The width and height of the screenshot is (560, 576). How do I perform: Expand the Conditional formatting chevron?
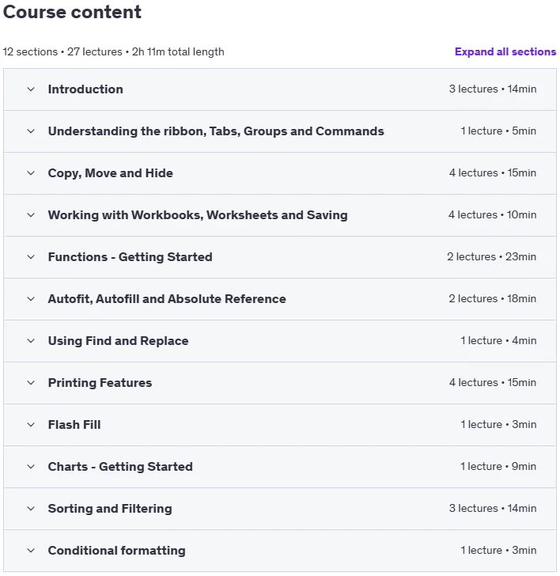coord(31,551)
